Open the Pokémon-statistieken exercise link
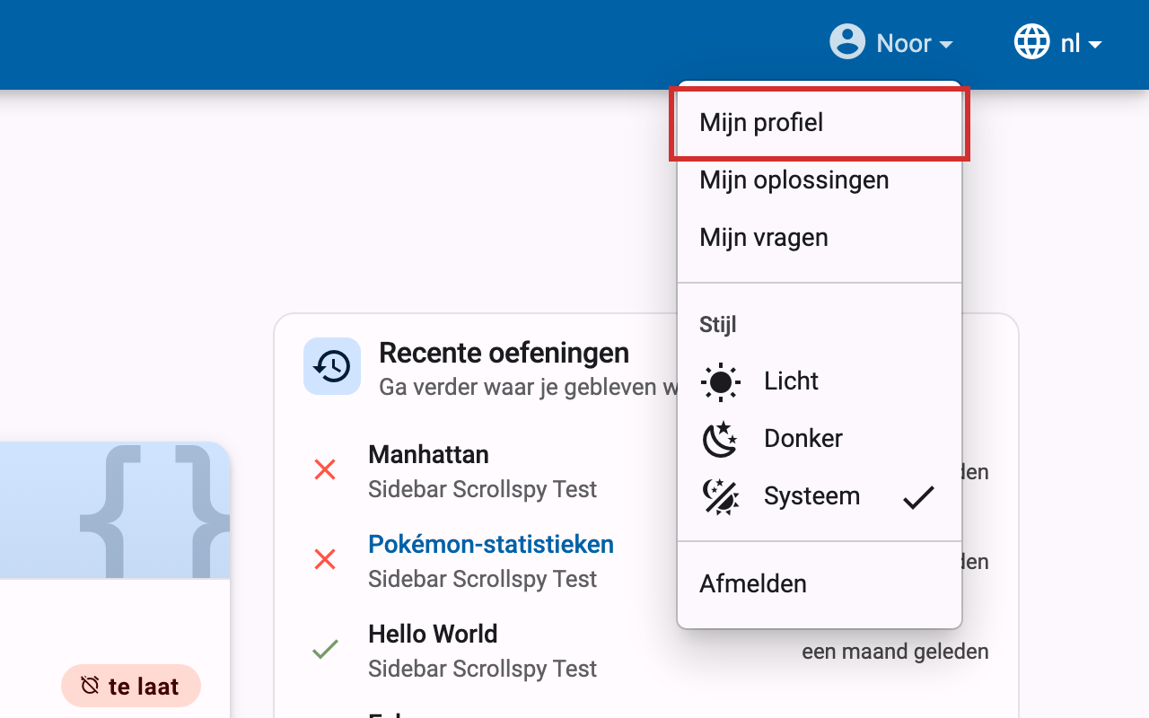The height and width of the screenshot is (718, 1149). (491, 545)
